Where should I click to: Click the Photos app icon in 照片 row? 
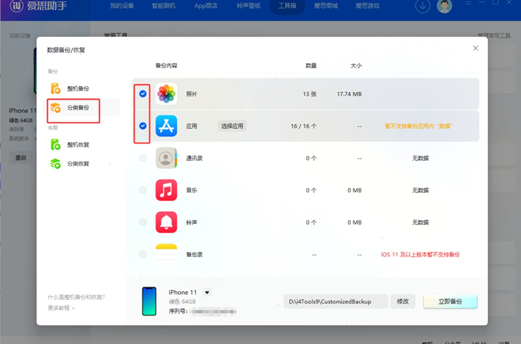point(166,94)
